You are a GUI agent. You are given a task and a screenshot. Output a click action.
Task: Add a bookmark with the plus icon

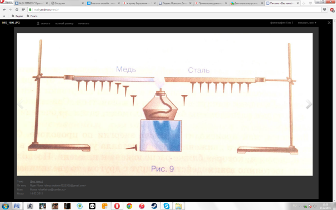tap(4, 16)
